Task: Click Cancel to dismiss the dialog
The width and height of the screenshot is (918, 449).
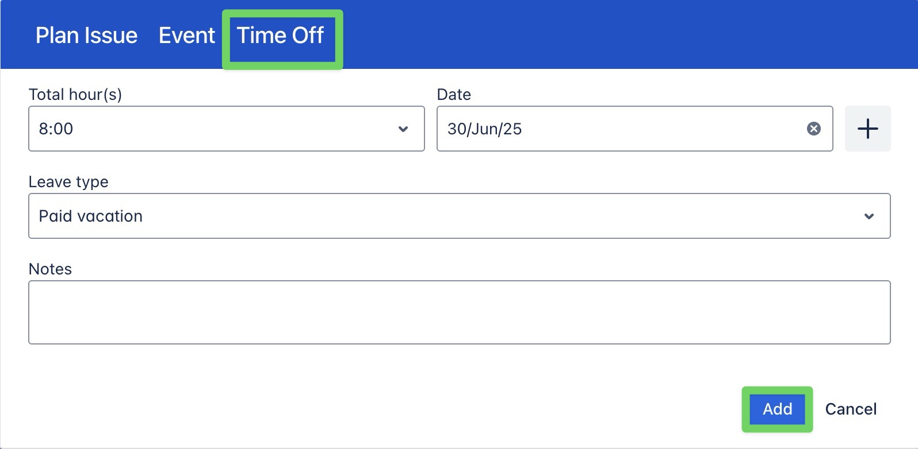Action: (851, 409)
